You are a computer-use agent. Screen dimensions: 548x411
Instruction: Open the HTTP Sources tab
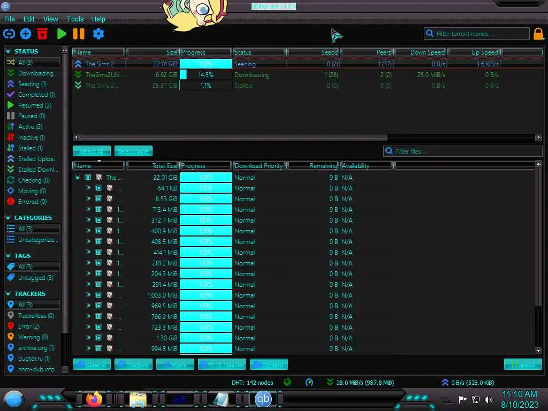[222, 364]
